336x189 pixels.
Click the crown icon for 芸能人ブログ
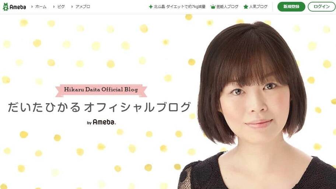click(x=213, y=7)
